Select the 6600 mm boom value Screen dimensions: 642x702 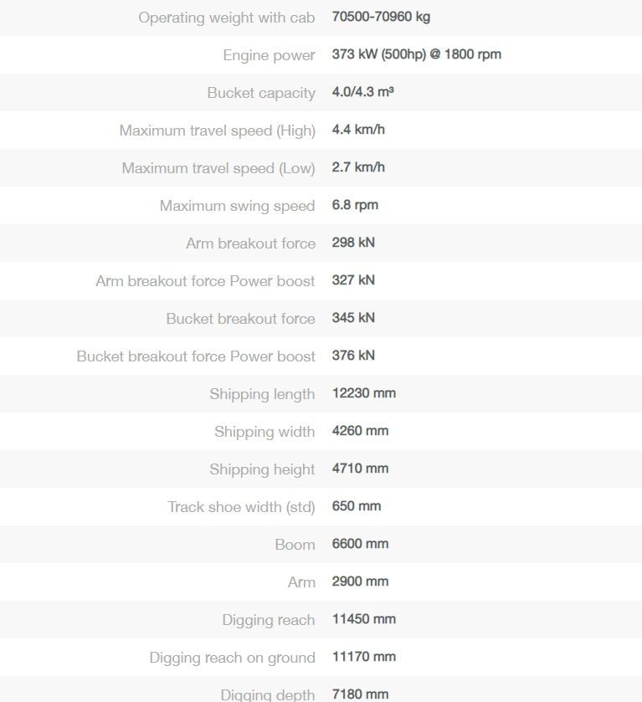(x=360, y=544)
